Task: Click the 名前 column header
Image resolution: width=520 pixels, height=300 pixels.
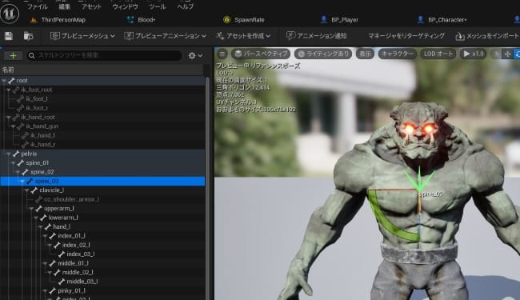Action: click(8, 70)
